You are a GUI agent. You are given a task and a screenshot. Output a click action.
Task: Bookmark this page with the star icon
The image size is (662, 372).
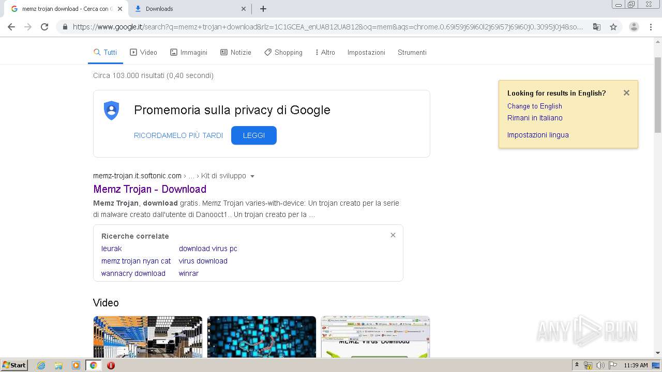[x=613, y=27]
